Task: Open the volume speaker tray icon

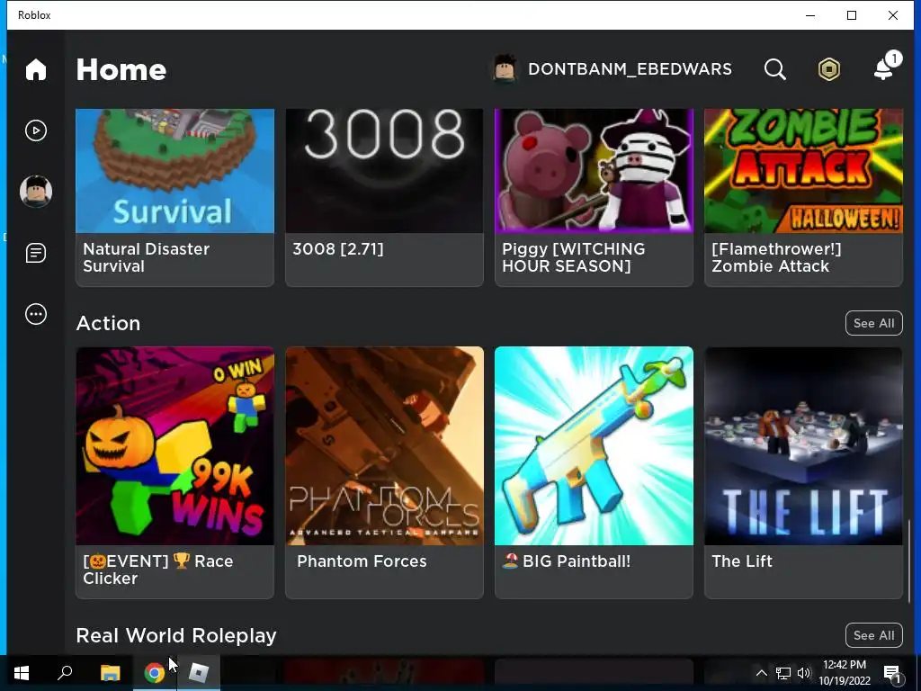Action: 803,673
